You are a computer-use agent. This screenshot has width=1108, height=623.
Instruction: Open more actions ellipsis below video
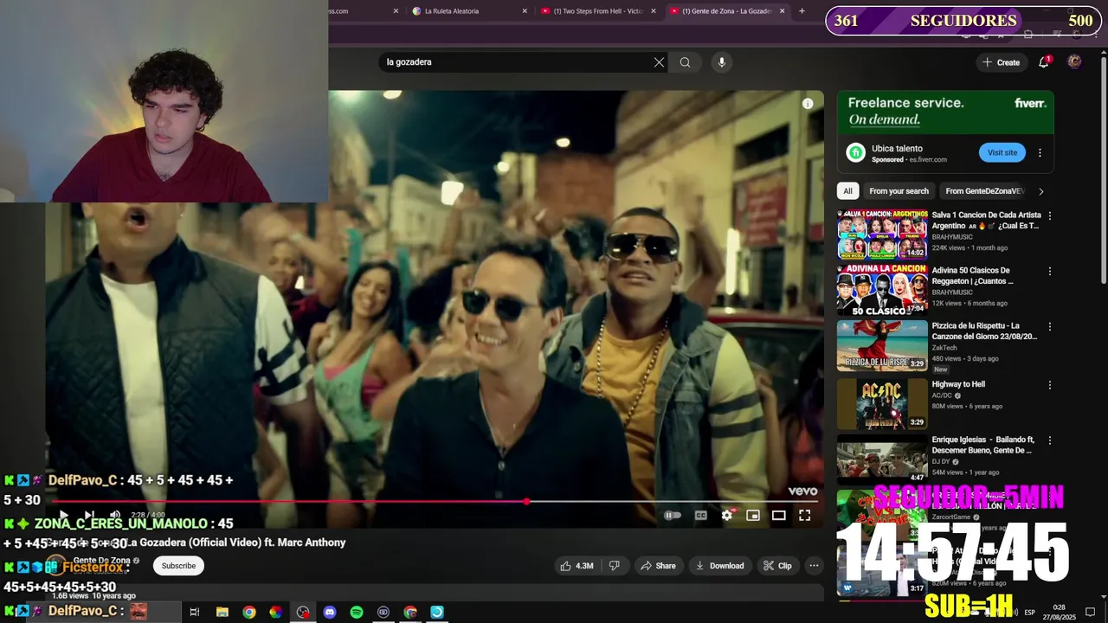coord(814,566)
